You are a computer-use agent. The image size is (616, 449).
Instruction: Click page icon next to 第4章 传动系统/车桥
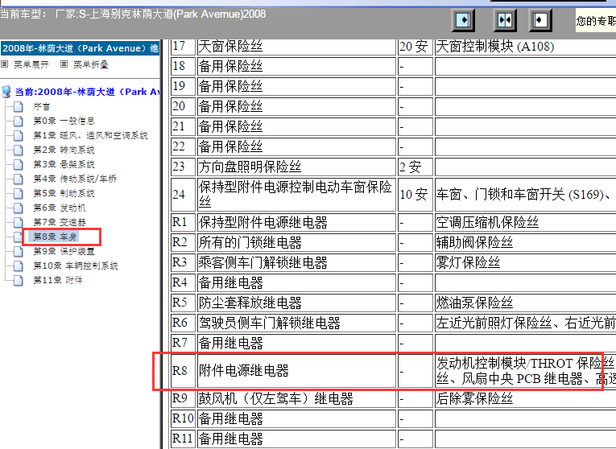coord(18,179)
